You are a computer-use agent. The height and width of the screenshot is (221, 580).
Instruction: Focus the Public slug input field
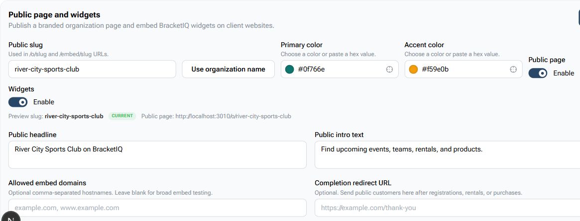coord(92,70)
